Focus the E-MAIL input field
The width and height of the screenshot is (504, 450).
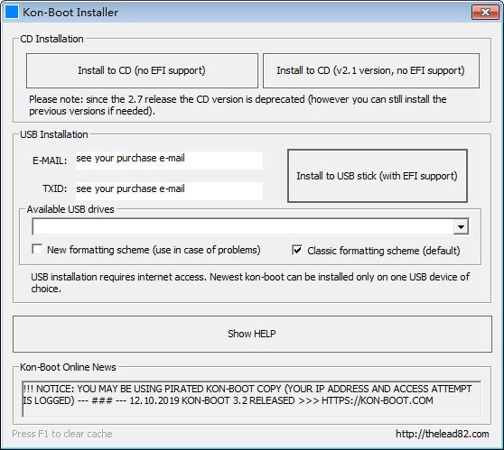169,161
